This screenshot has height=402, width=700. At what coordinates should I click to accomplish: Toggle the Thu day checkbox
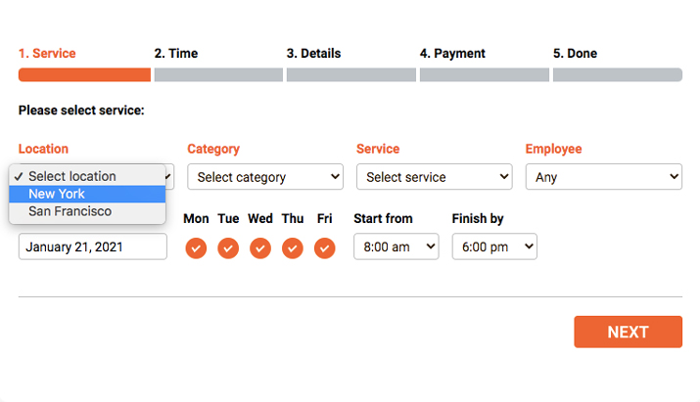tap(293, 248)
